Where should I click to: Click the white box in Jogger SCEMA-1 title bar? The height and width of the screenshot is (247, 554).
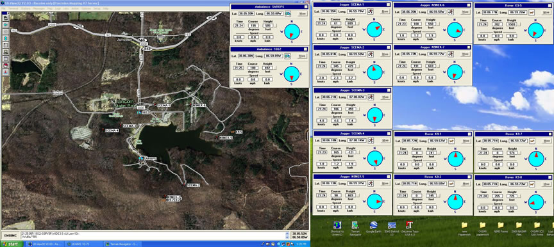pyautogui.click(x=389, y=4)
